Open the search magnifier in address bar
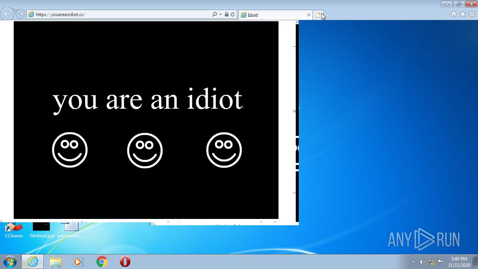 point(214,15)
